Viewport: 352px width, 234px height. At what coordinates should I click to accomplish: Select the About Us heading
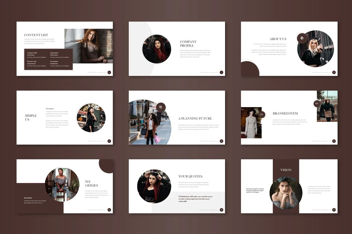[278, 39]
